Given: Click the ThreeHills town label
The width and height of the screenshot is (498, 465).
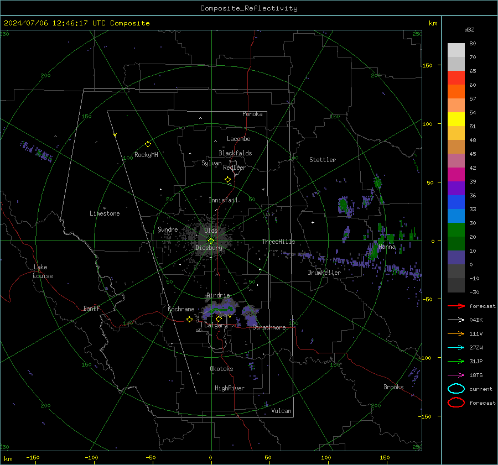Looking at the screenshot, I should [278, 242].
